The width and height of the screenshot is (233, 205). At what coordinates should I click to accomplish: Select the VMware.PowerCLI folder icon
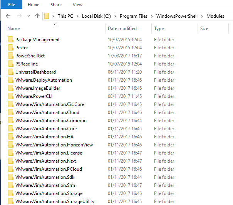pyautogui.click(x=11, y=96)
